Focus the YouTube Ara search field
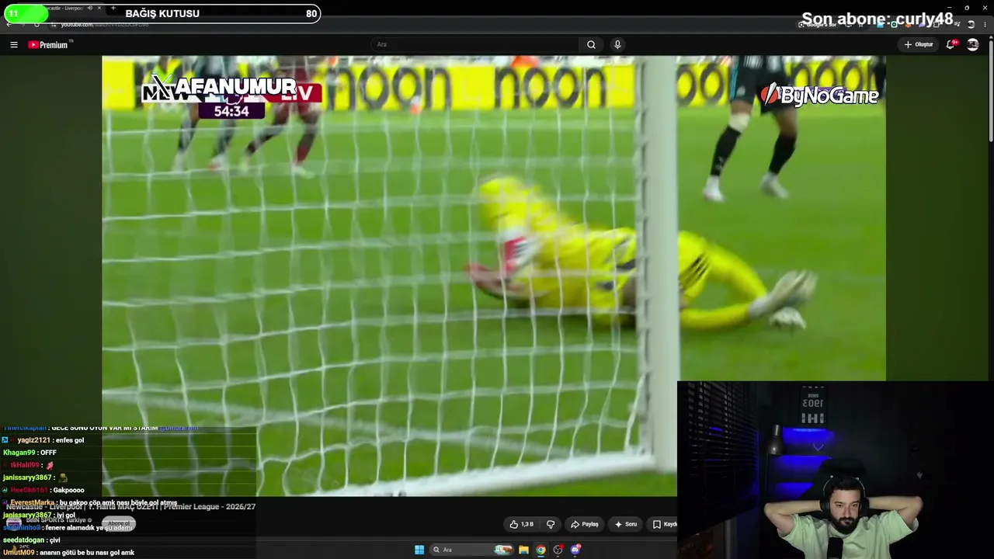 click(x=474, y=45)
